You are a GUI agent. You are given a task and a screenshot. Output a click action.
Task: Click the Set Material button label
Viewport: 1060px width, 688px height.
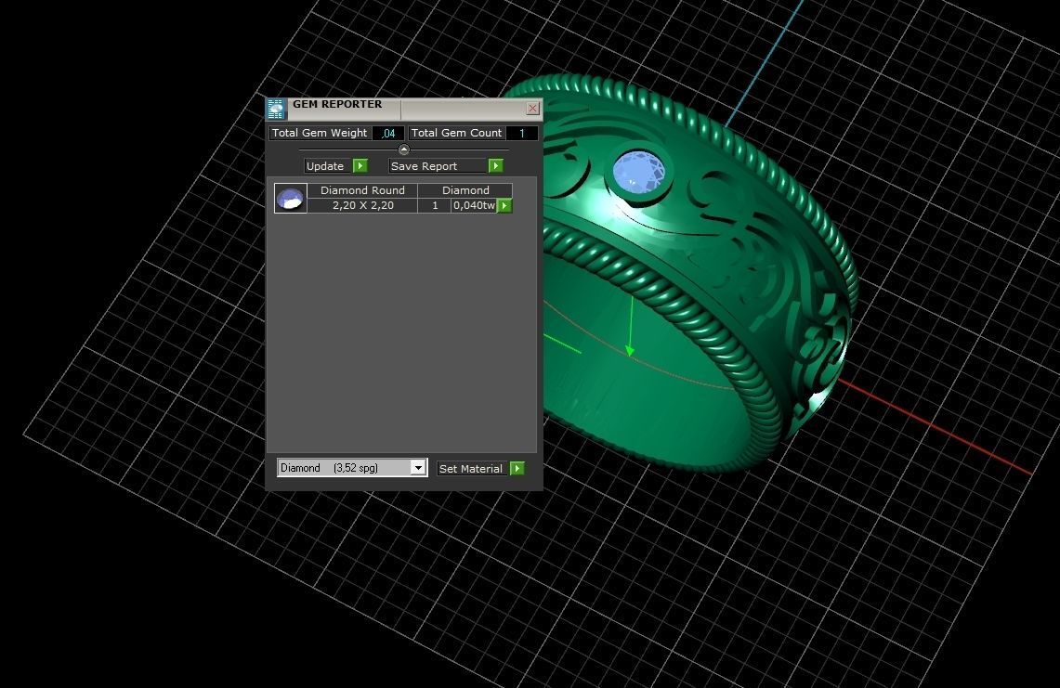pos(470,468)
